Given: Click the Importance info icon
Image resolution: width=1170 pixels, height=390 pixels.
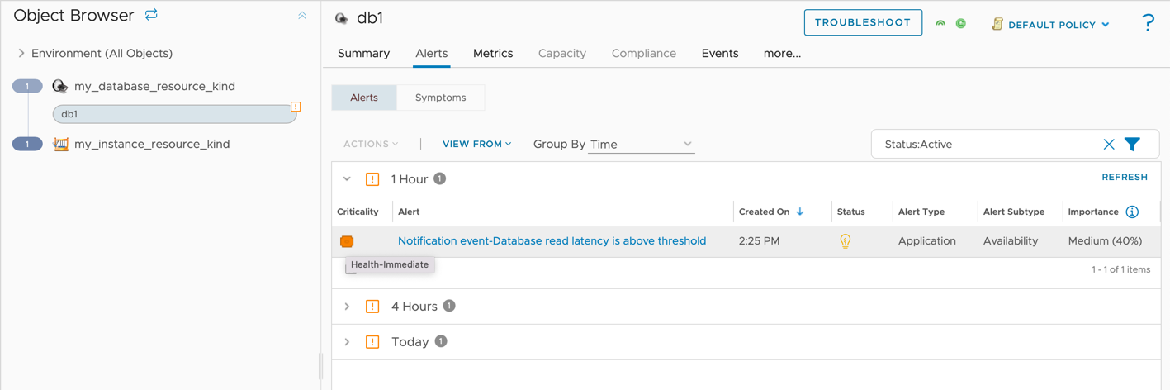Looking at the screenshot, I should 1132,212.
